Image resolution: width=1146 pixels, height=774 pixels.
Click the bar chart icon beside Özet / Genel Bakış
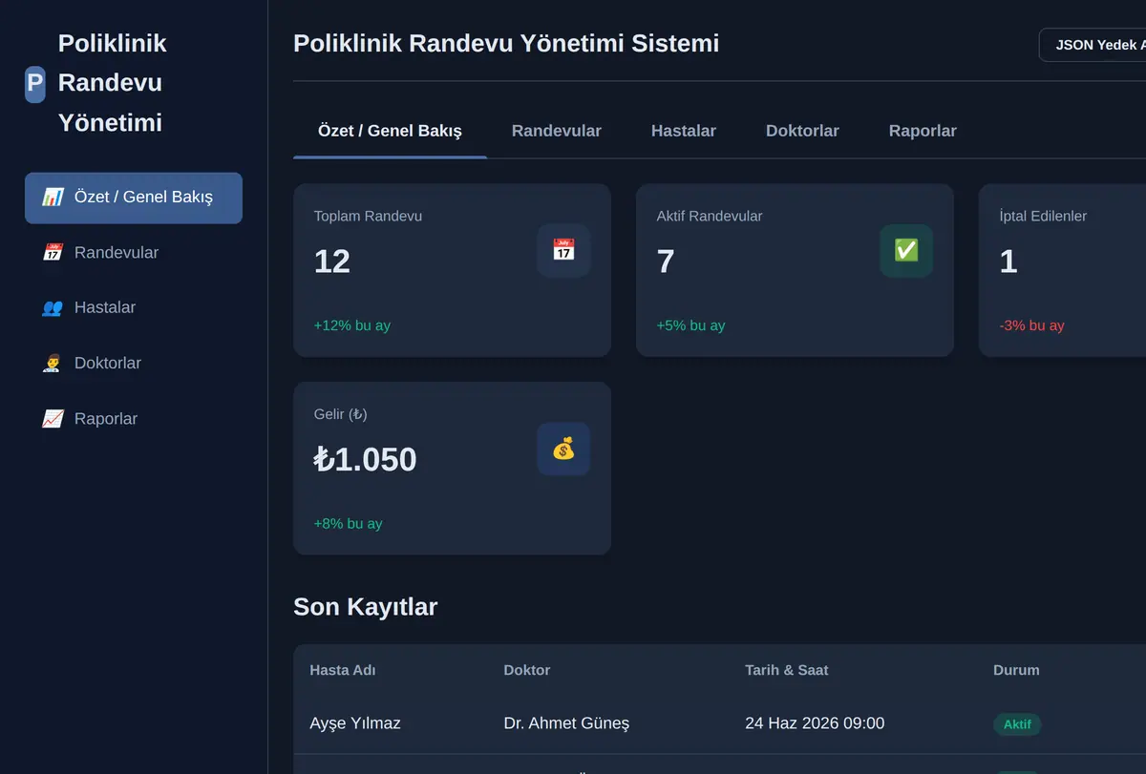coord(53,198)
